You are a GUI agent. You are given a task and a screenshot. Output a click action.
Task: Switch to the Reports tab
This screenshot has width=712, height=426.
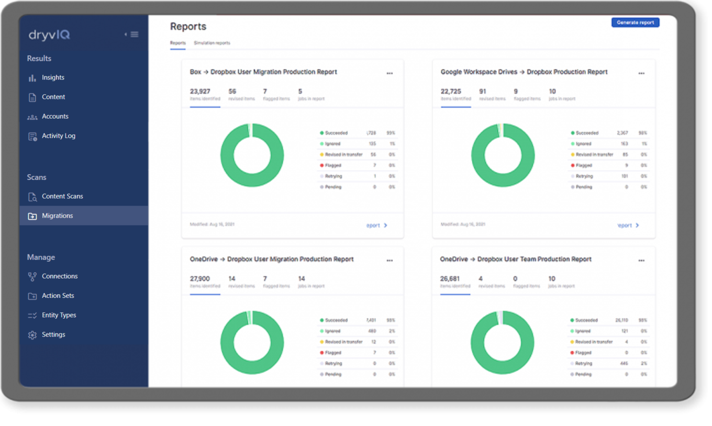pyautogui.click(x=178, y=43)
